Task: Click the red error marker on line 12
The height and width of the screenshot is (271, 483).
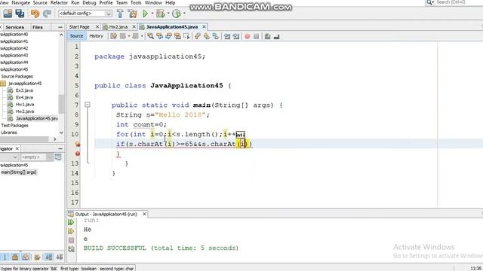Action: pos(77,154)
